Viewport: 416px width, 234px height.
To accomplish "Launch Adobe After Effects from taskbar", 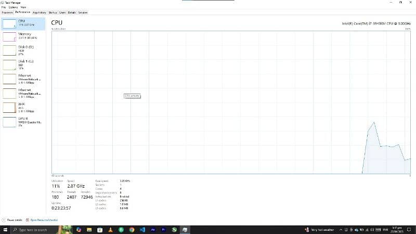I will (153, 230).
